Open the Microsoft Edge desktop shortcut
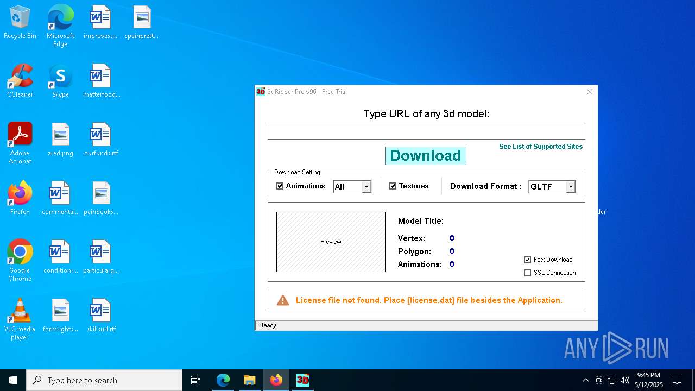Screen dimensions: 695x391 (x=60, y=26)
